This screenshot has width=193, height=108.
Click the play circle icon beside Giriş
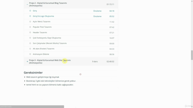(30, 11)
